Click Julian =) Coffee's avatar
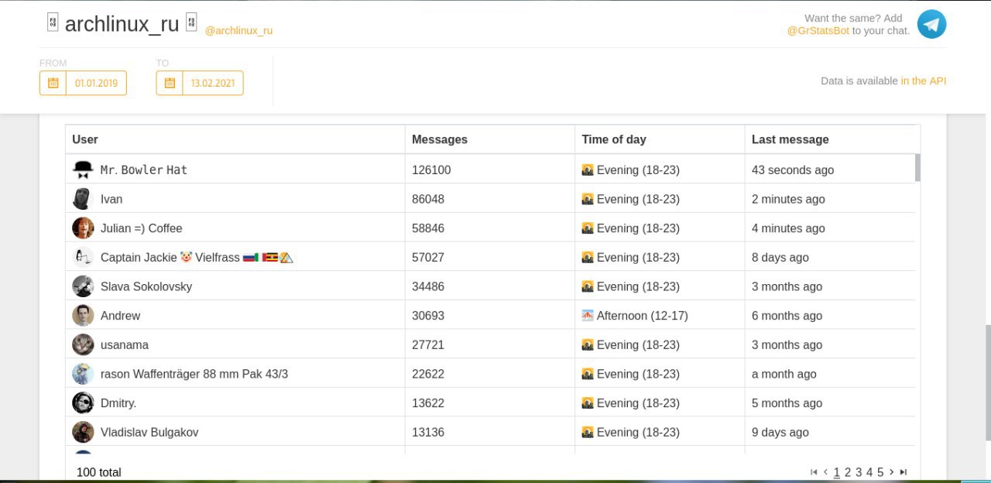991x483 pixels. pos(83,228)
